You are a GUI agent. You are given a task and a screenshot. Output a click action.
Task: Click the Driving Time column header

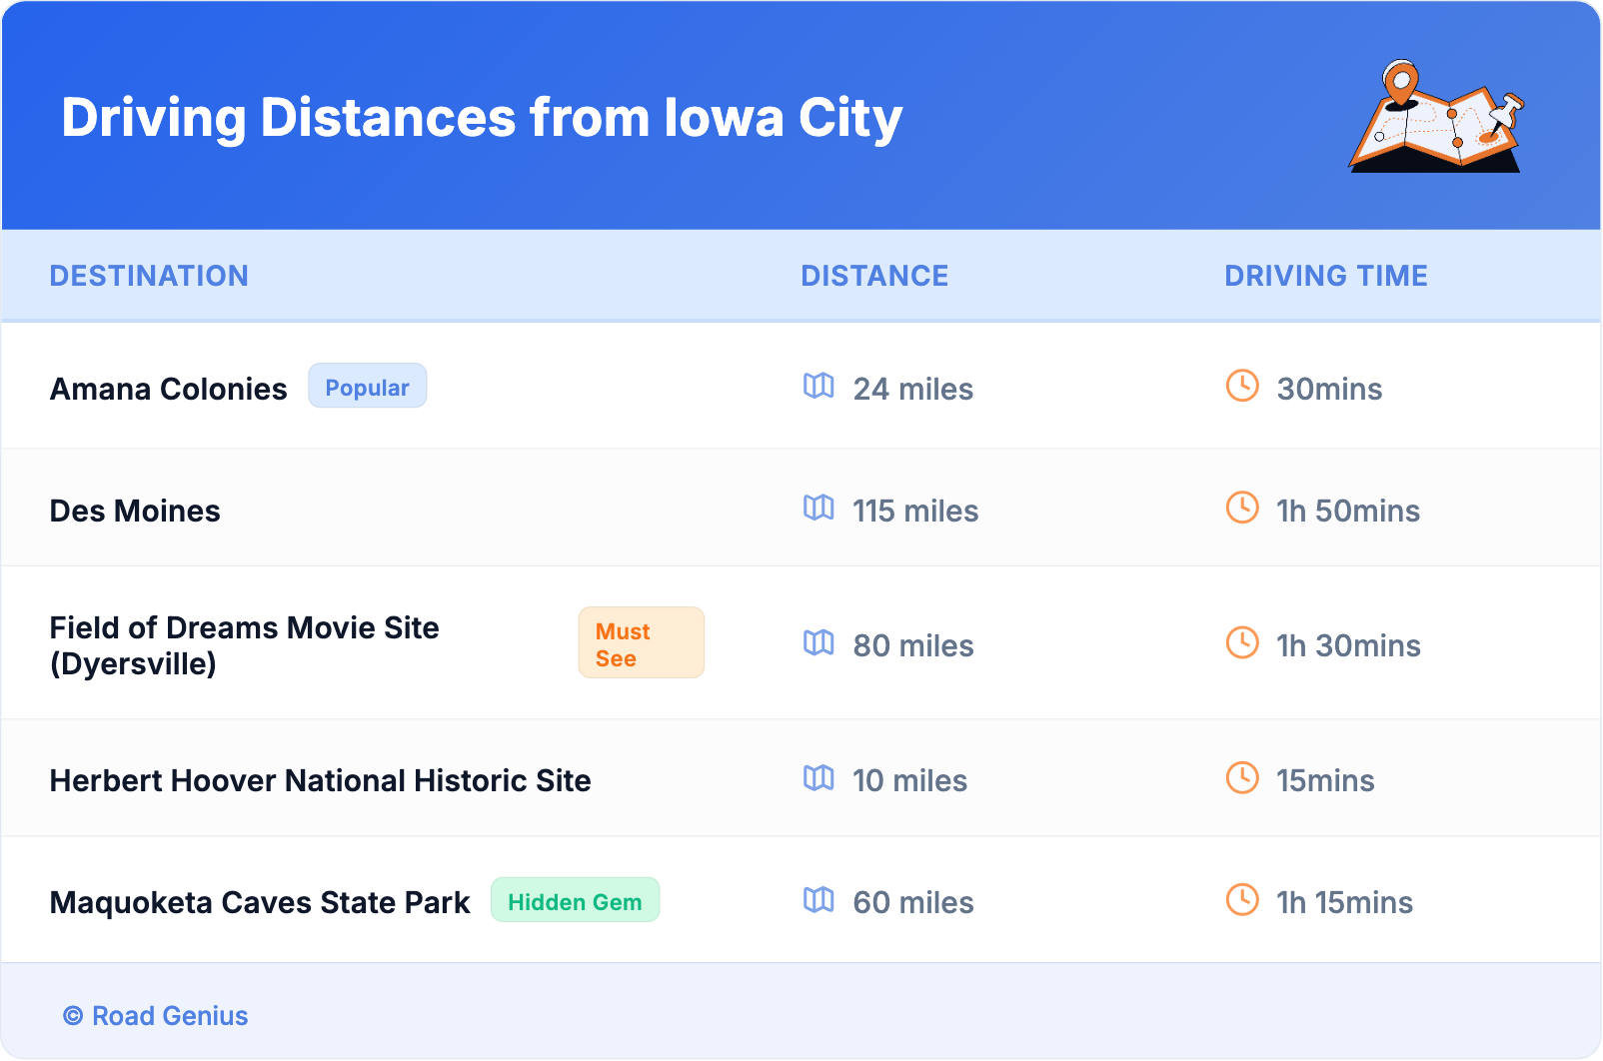click(x=1325, y=276)
